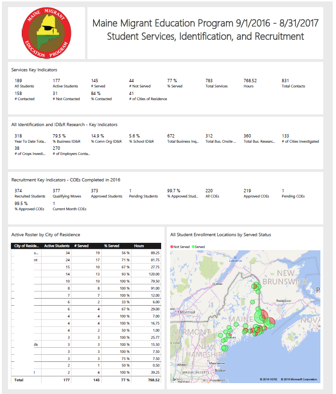This screenshot has height=394, width=336.
Task: Select the 84 % Contacted card
Action: pyautogui.click(x=101, y=96)
